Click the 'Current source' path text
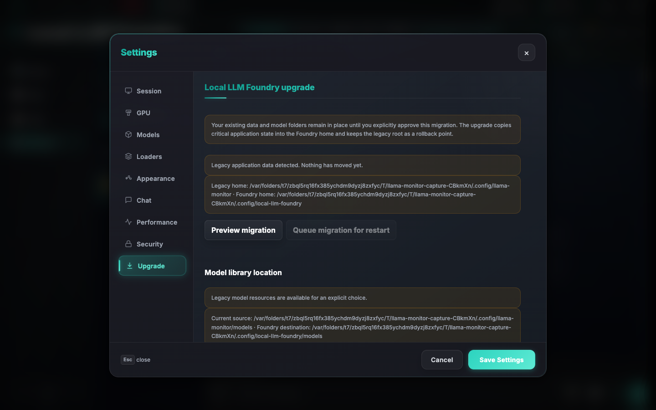 tap(363, 327)
